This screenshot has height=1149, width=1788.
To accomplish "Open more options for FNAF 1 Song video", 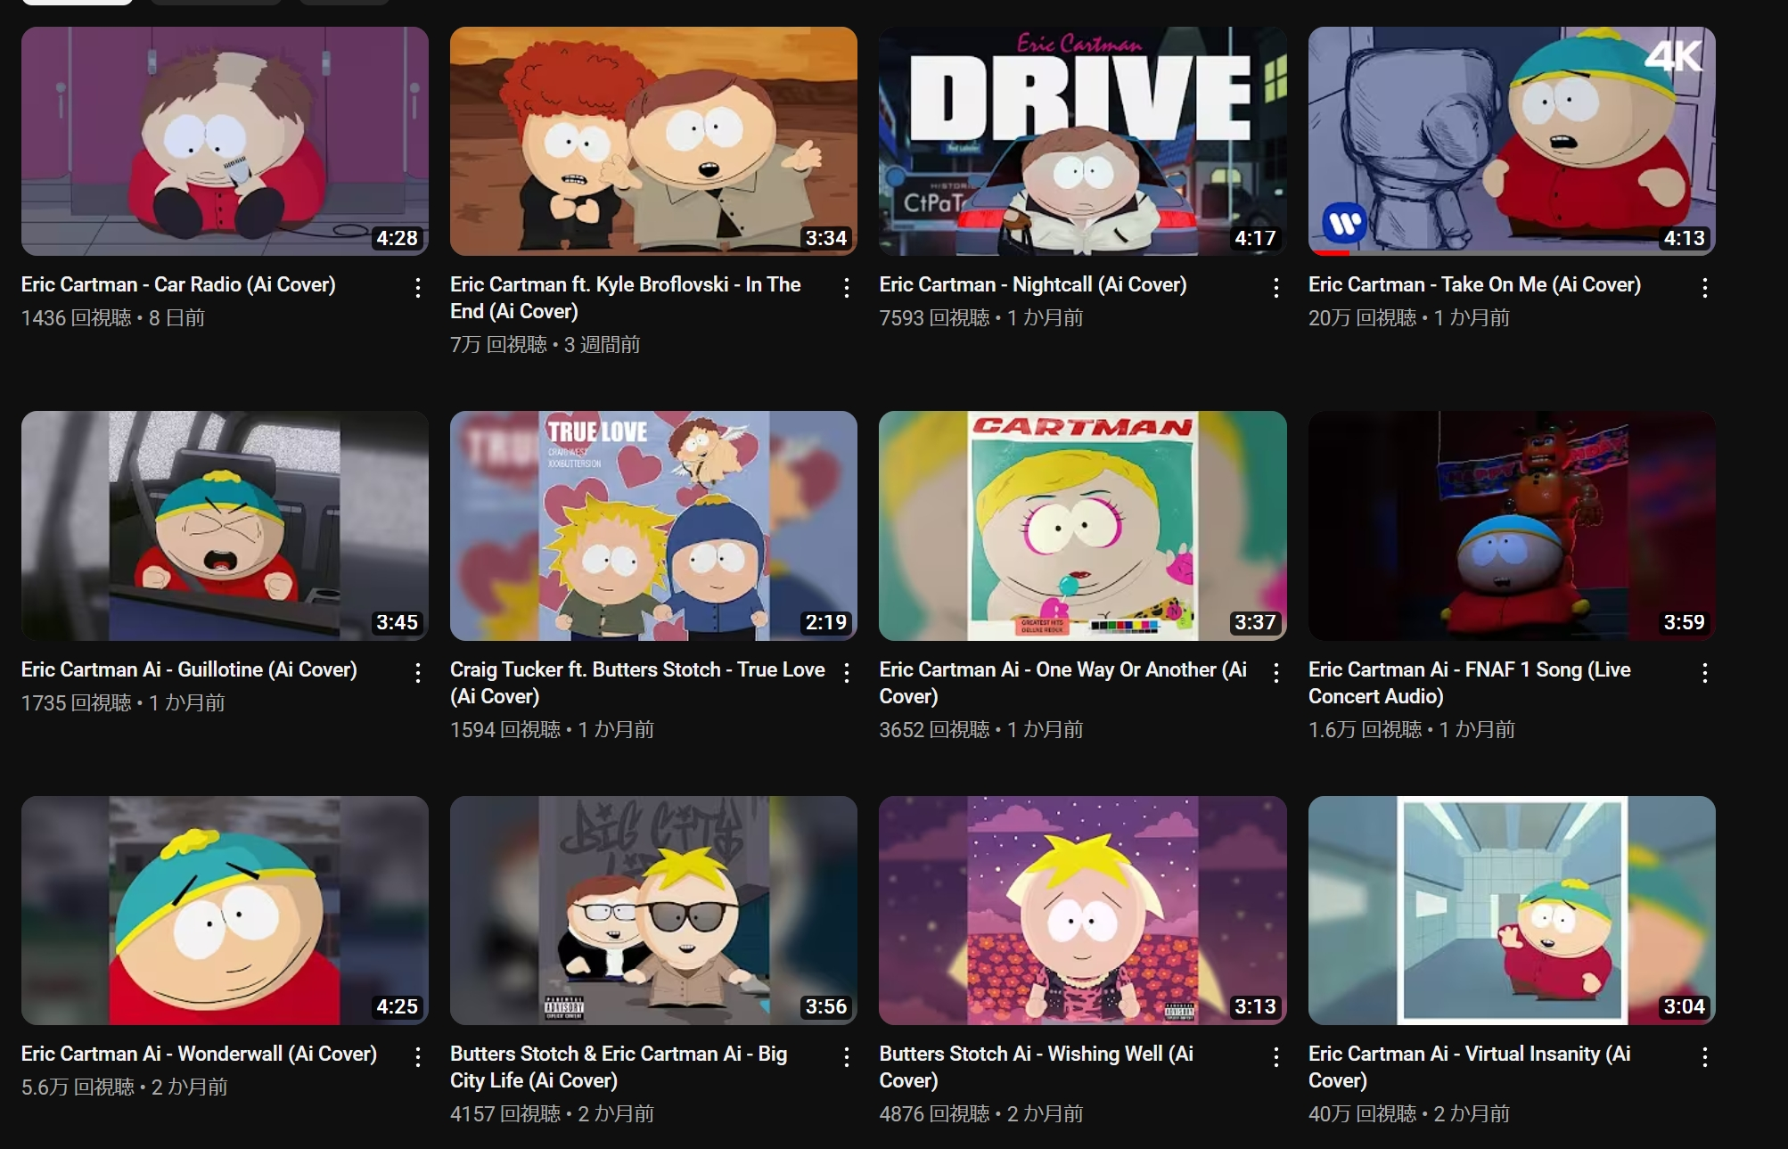I will pos(1705,672).
